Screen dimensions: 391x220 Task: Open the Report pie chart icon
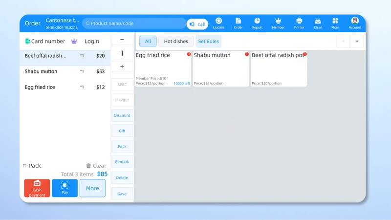257,21
